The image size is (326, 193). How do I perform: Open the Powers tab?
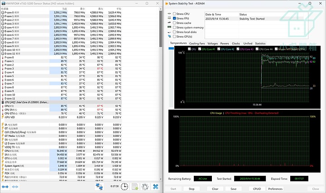tap(225, 43)
